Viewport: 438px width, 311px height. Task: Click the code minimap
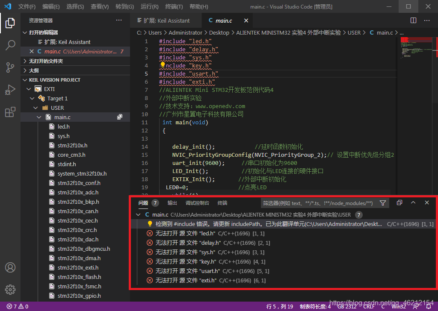[416, 47]
